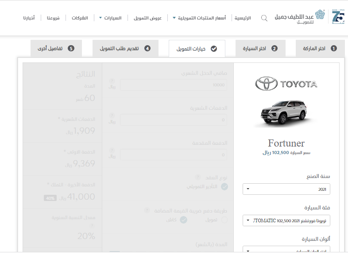This screenshot has width=348, height=255.
Task: Switch to خيارات التمويل tab
Action: (x=197, y=49)
